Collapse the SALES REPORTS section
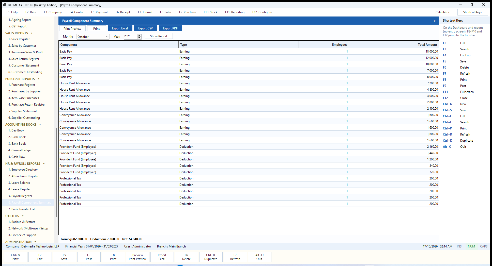The image size is (492, 266). [32, 33]
